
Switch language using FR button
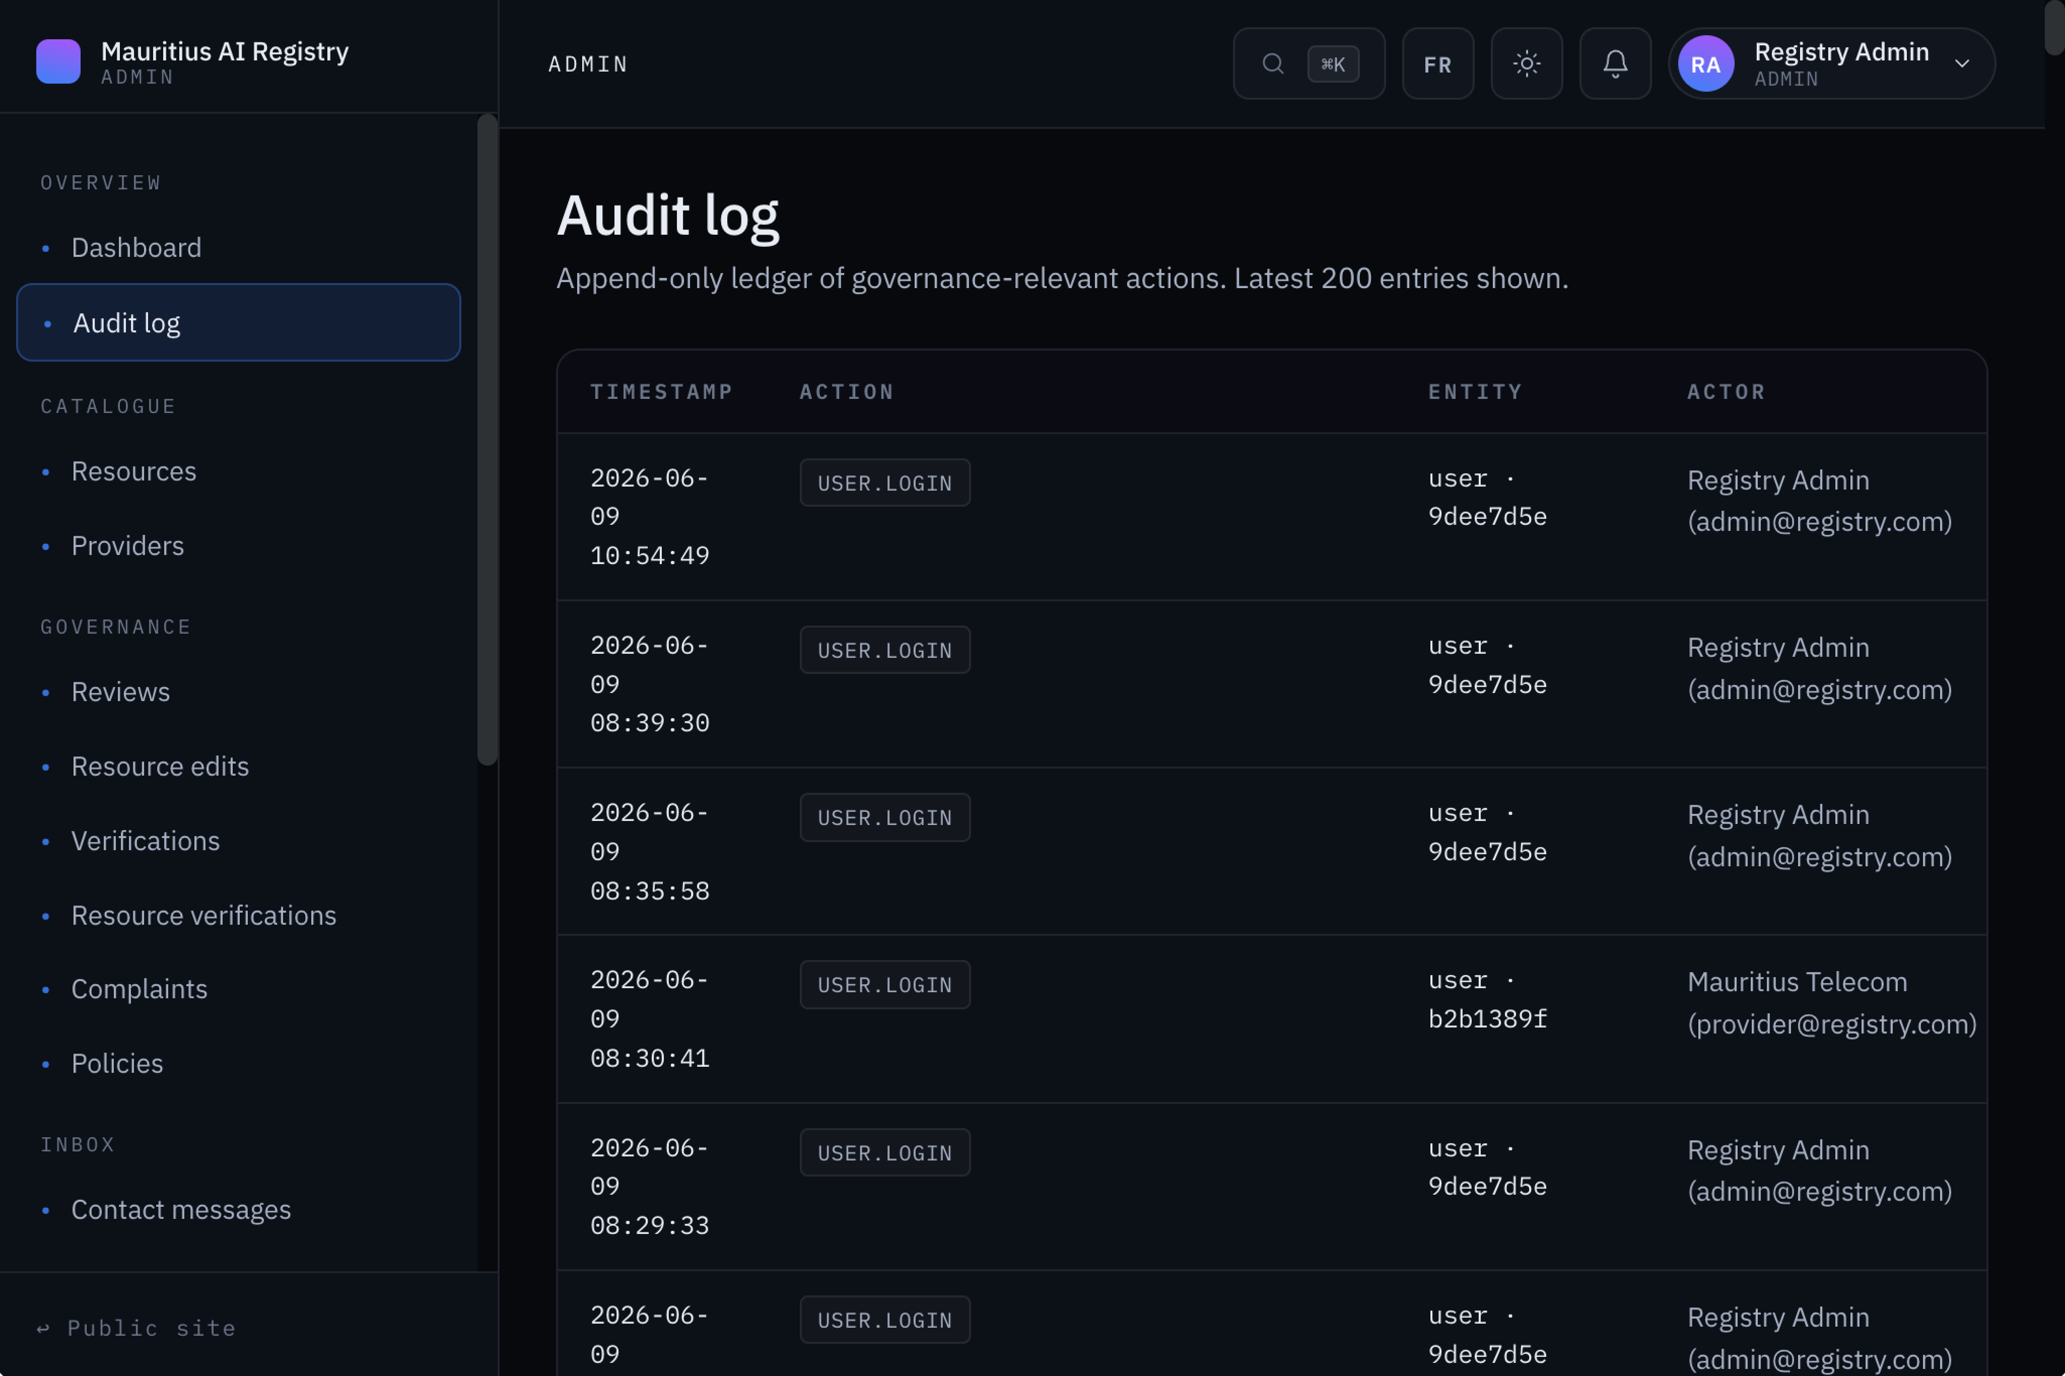click(1436, 64)
